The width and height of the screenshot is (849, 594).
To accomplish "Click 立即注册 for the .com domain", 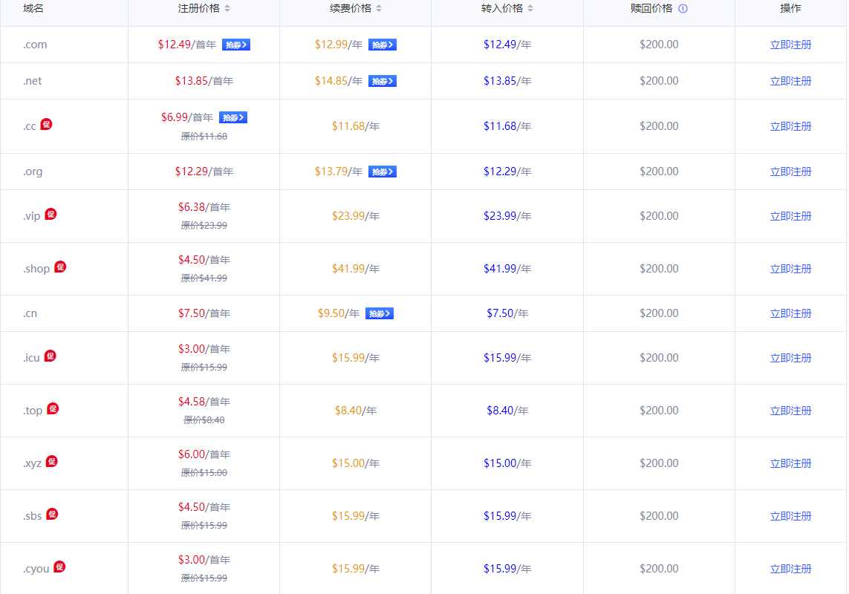I will pyautogui.click(x=790, y=45).
